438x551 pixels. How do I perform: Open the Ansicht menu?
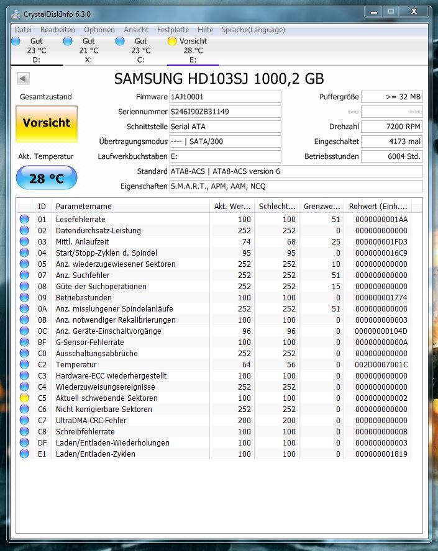pos(136,30)
